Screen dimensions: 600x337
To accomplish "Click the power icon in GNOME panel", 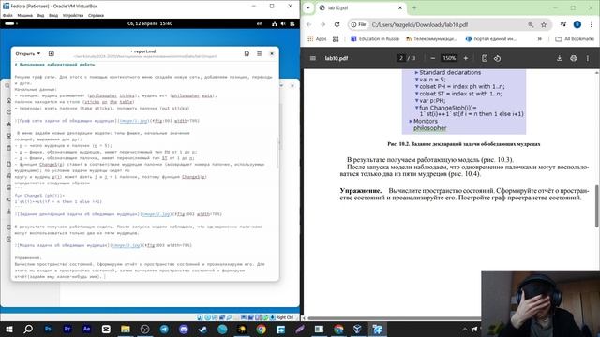I will click(x=292, y=23).
